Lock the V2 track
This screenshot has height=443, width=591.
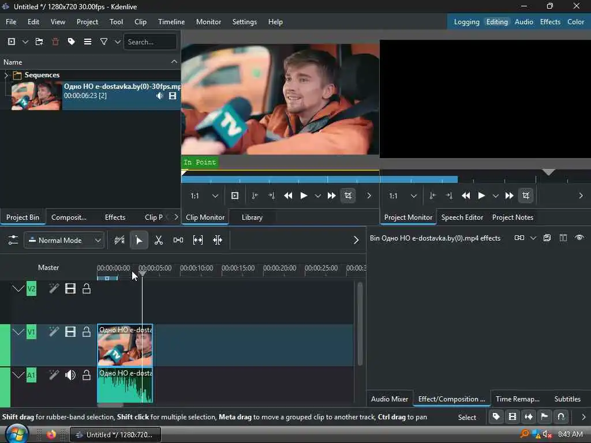point(87,289)
